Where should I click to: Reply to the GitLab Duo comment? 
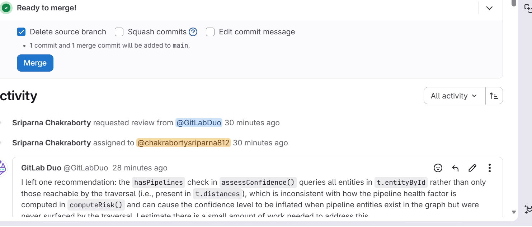pos(455,168)
